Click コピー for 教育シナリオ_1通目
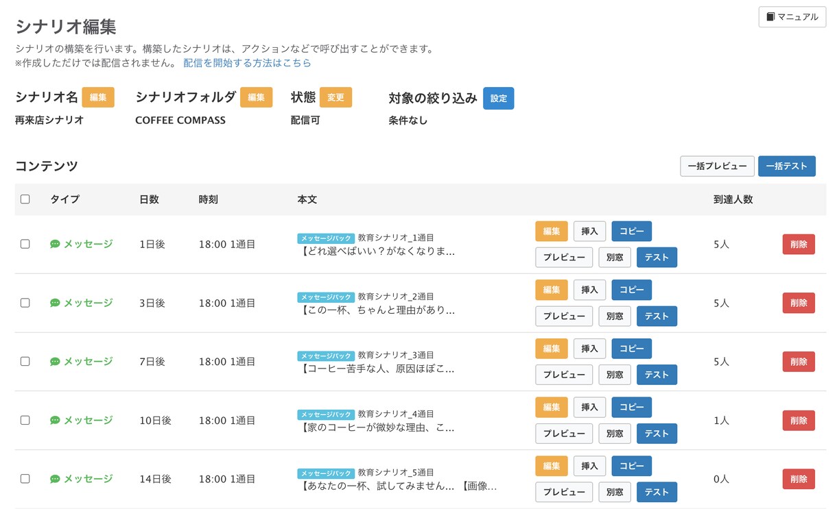 tap(631, 232)
